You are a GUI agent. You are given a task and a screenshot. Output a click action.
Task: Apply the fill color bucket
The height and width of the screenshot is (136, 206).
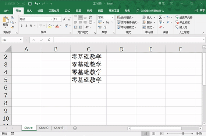tap(50, 26)
